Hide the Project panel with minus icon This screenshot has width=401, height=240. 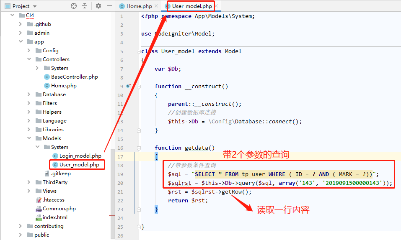[109, 6]
